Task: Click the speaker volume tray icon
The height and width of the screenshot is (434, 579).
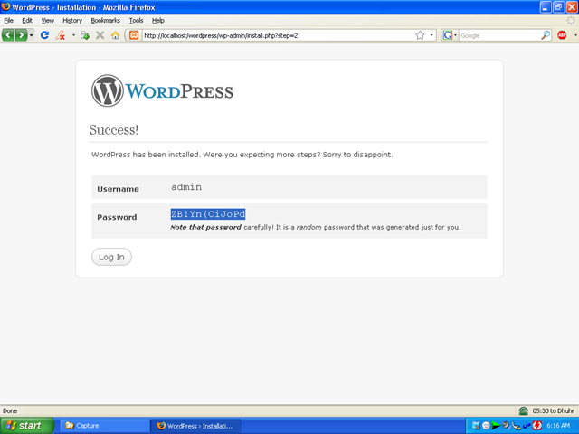Action: point(506,426)
